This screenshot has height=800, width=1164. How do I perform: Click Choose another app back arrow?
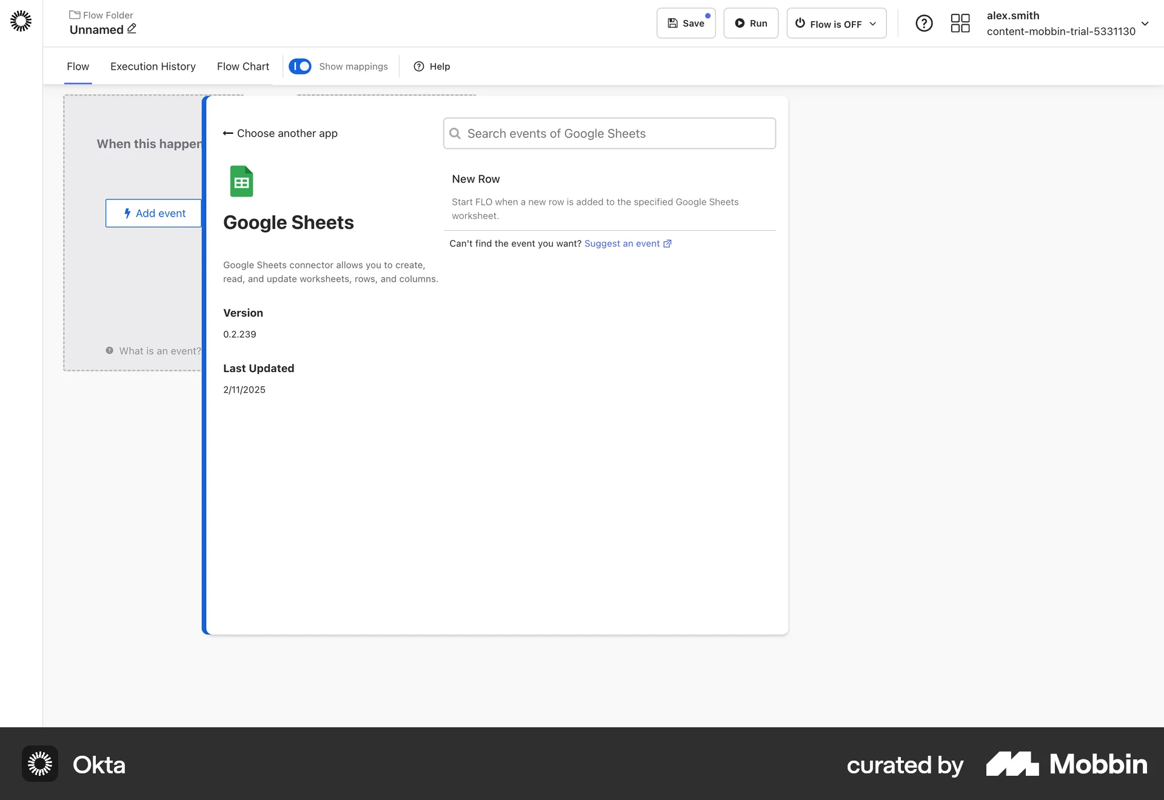click(280, 133)
